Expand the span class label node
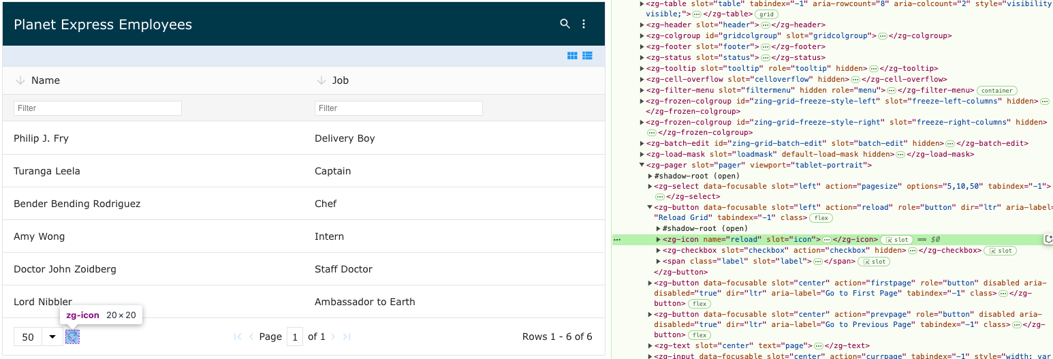This screenshot has height=359, width=1053. [659, 262]
